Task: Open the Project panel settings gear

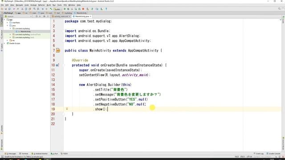Action: click(x=44, y=16)
